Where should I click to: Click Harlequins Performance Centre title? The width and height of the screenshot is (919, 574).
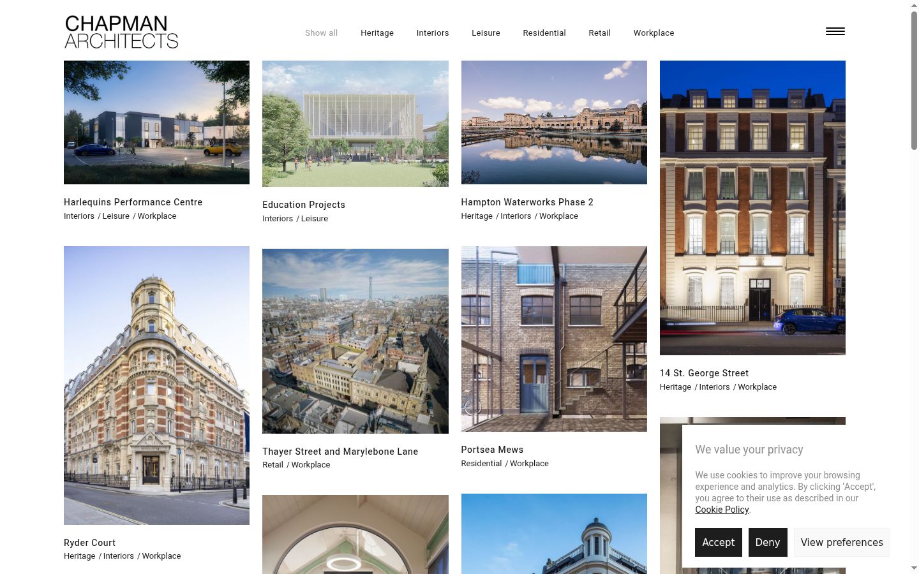[133, 202]
